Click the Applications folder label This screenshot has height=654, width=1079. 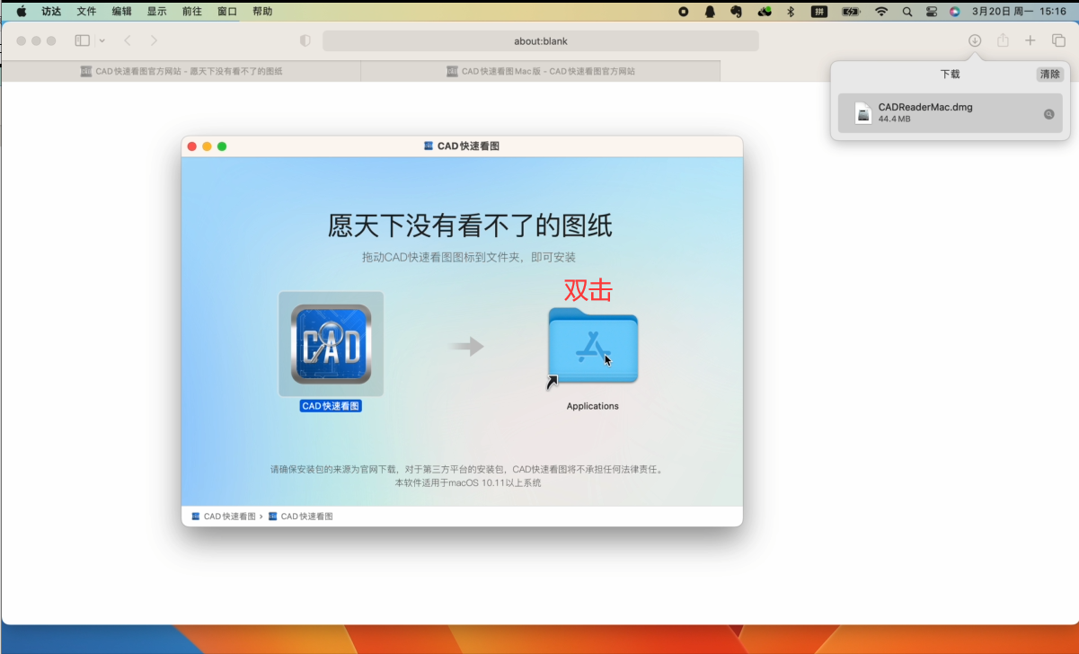click(593, 406)
